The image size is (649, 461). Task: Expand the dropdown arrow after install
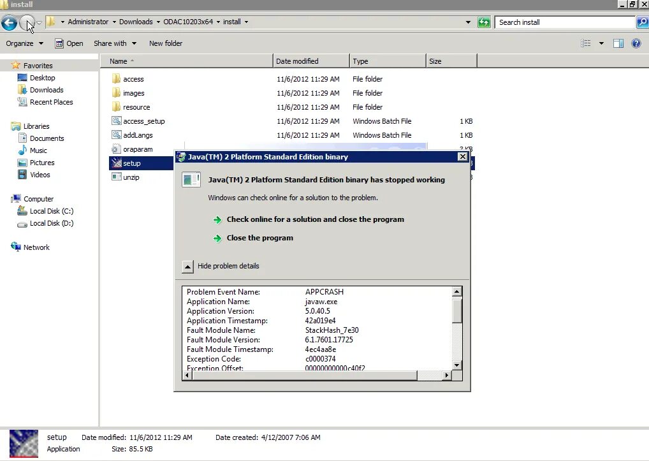[246, 22]
